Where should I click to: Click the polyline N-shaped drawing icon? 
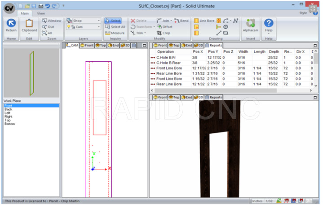(236, 21)
